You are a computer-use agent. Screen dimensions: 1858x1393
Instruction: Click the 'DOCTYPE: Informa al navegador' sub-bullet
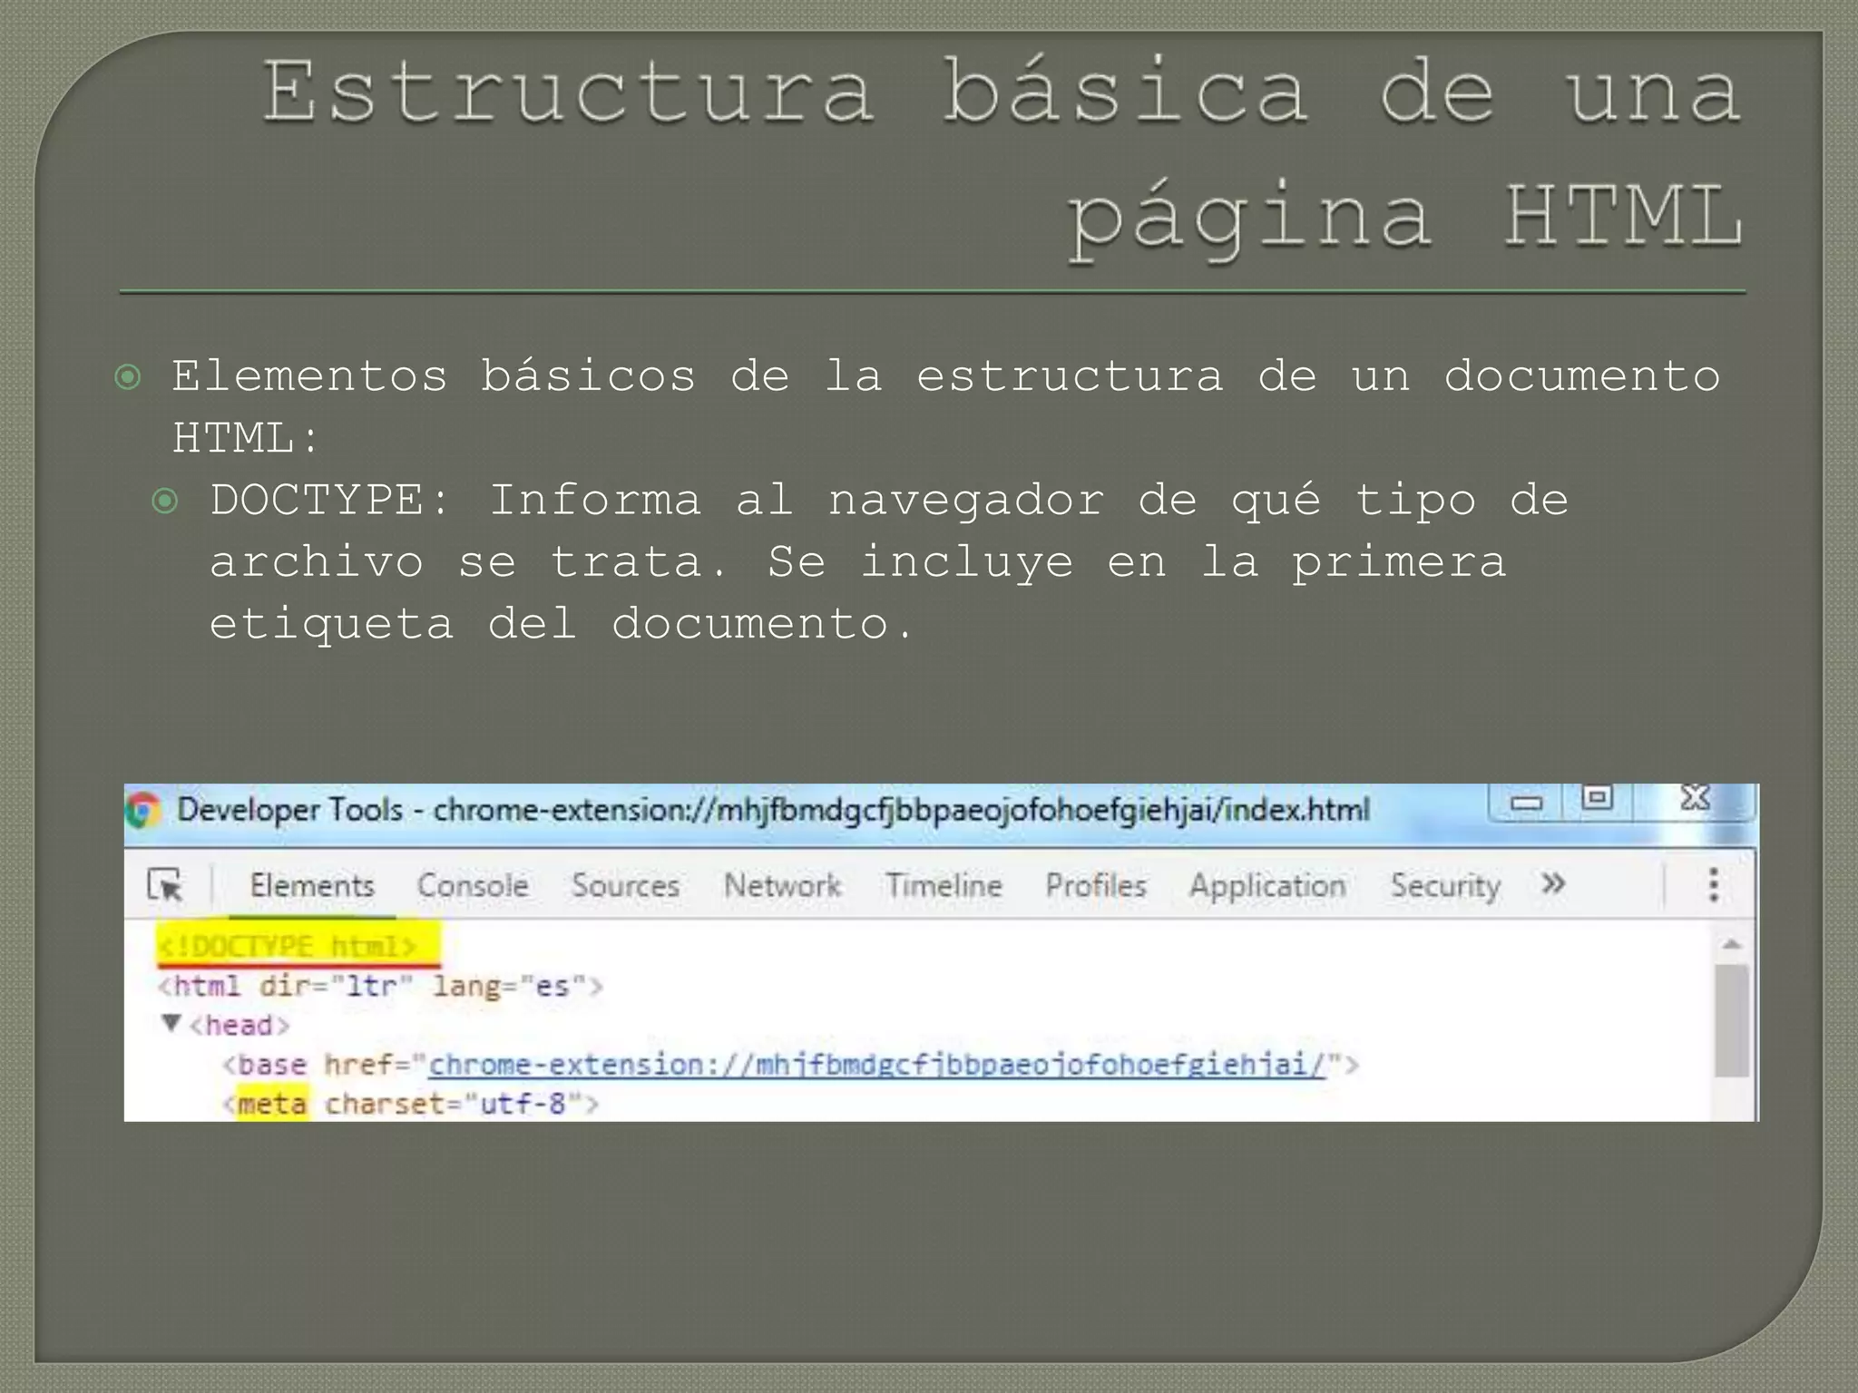[x=889, y=562]
